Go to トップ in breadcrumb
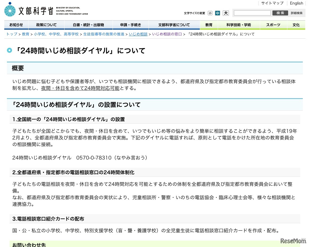Screen dimensions: 310x247 (x=12, y=34)
